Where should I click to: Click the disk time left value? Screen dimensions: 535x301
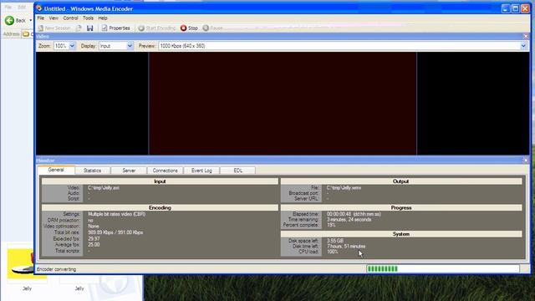[346, 246]
